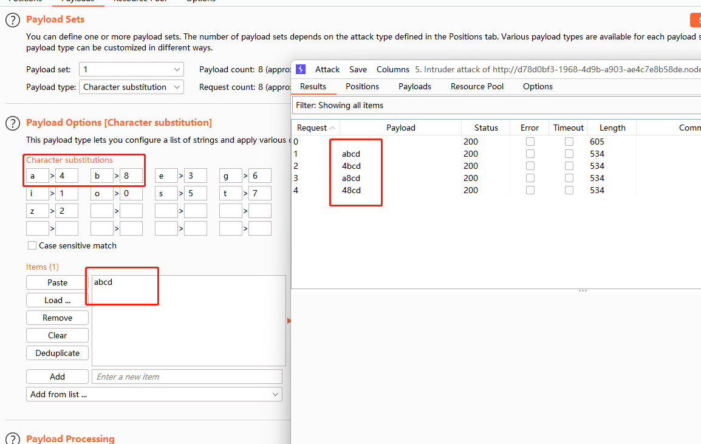Click the Remove button
701x444 pixels.
coord(57,318)
